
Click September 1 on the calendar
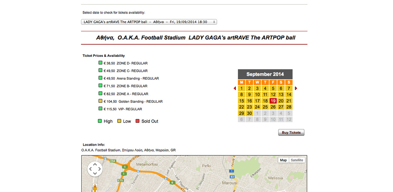(x=242, y=88)
